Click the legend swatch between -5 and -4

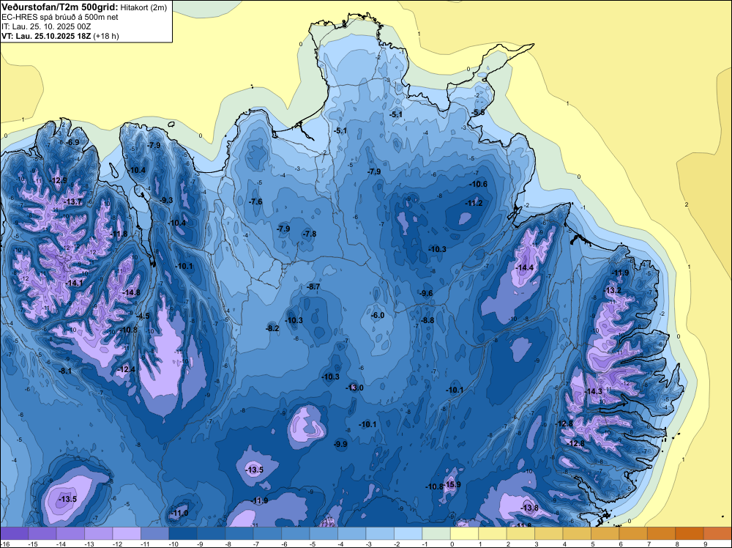[324, 533]
